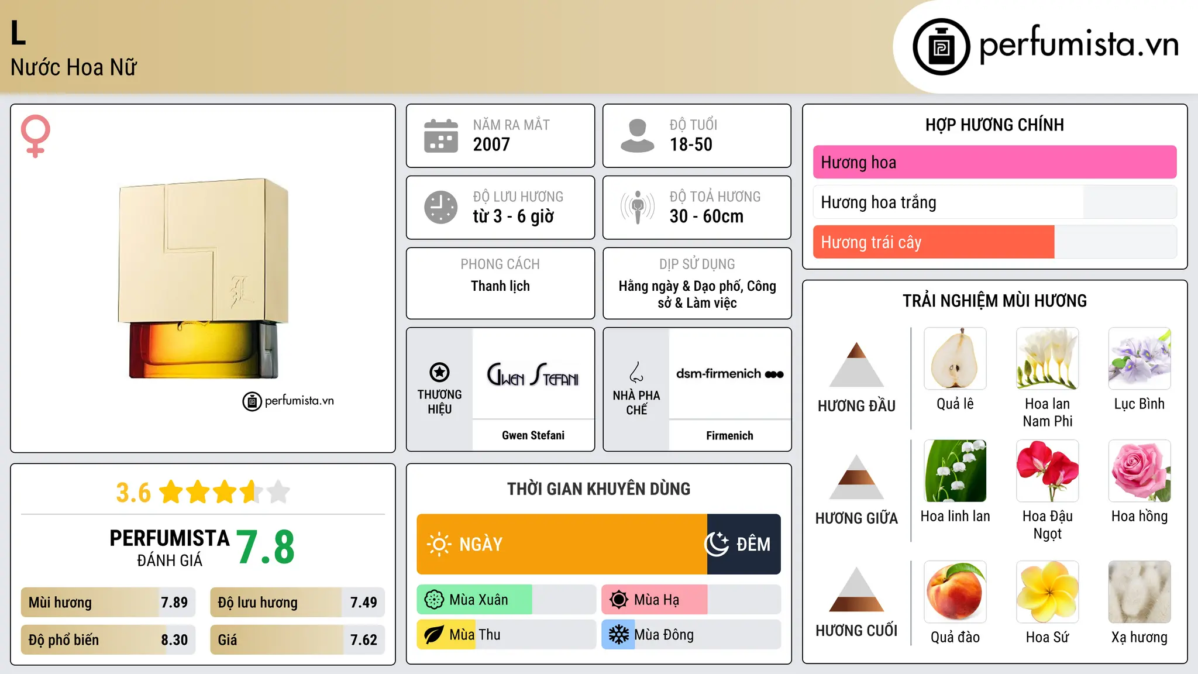
Task: Click the star badge icon above Thương hiệu
Action: click(439, 372)
